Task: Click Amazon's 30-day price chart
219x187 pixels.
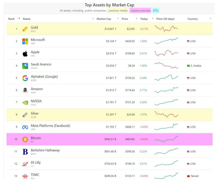Action: pos(166,90)
